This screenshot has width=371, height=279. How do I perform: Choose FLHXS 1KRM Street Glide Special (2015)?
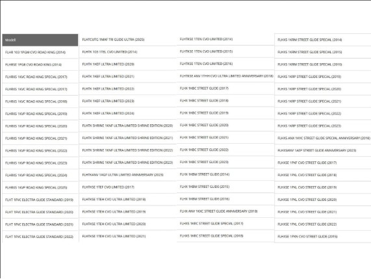[310, 52]
